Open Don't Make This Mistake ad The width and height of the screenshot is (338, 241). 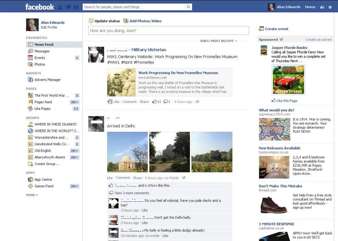click(280, 186)
